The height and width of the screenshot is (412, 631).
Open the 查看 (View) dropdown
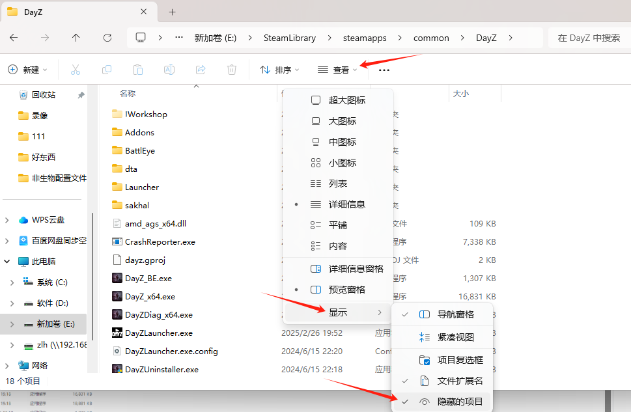337,70
